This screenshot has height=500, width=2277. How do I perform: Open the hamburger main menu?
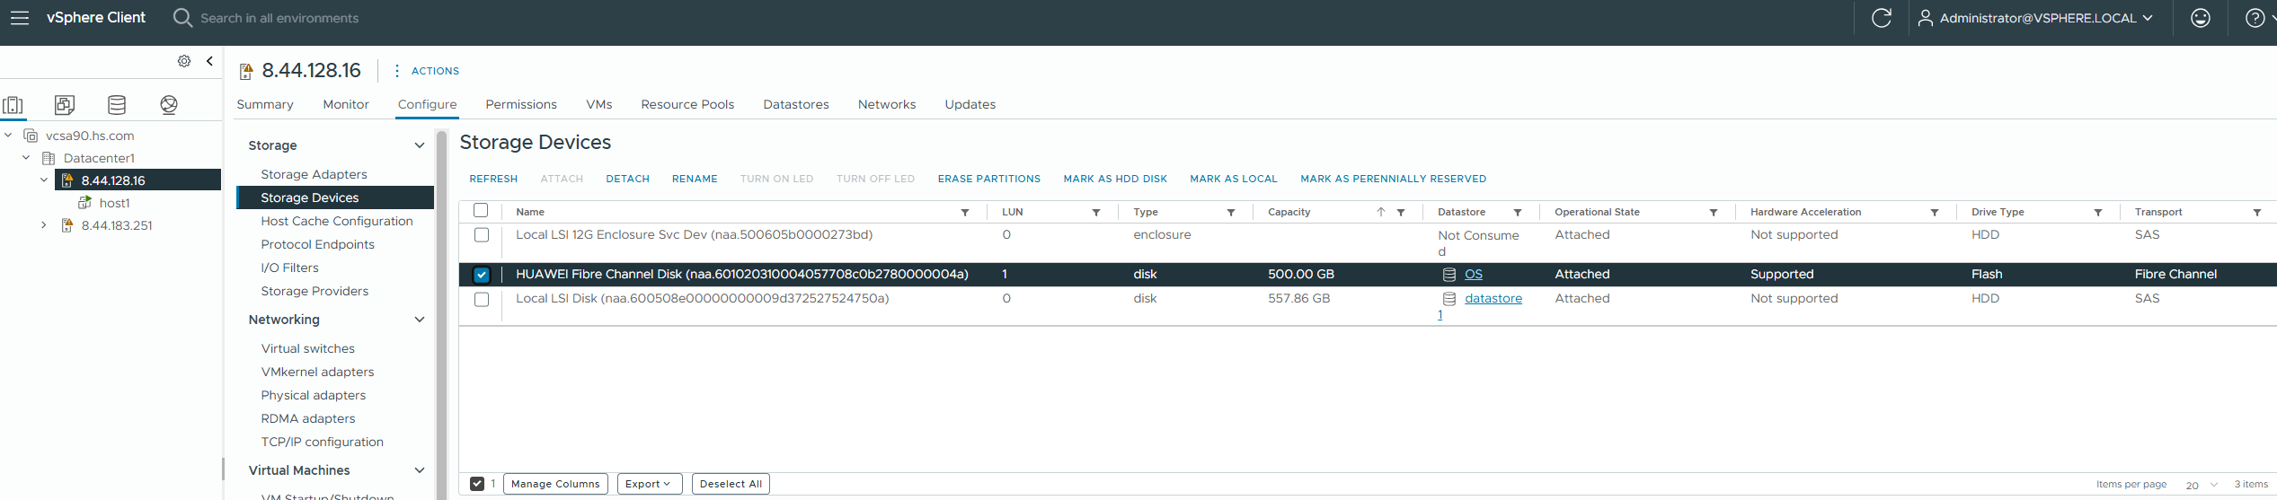[x=20, y=18]
